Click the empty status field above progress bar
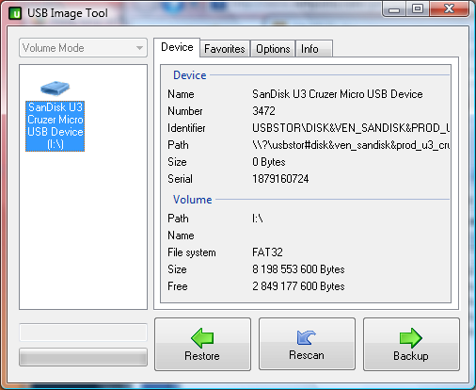476x390 pixels. (x=83, y=333)
